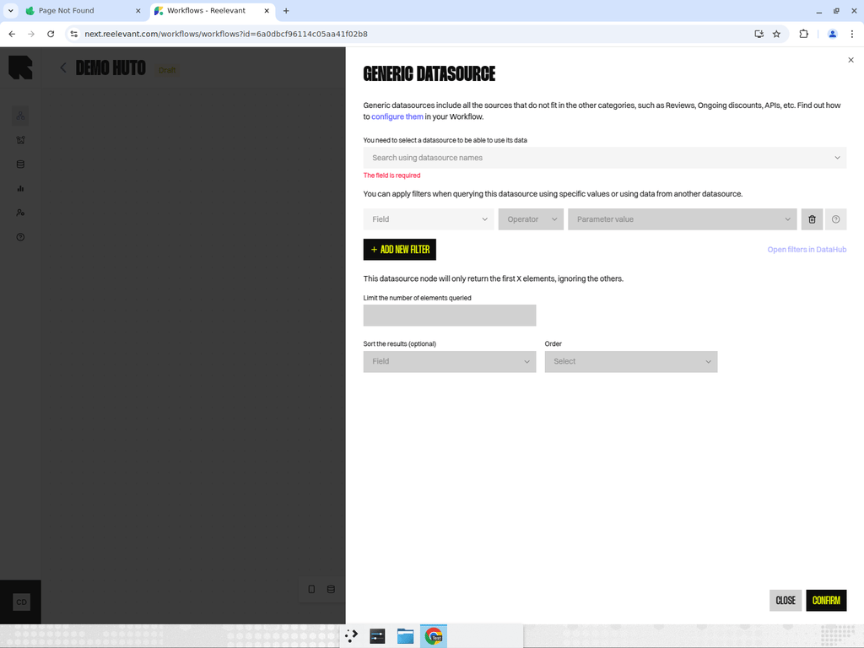The image size is (864, 648).
Task: Open the workflows icon in the sidebar
Action: tap(20, 116)
